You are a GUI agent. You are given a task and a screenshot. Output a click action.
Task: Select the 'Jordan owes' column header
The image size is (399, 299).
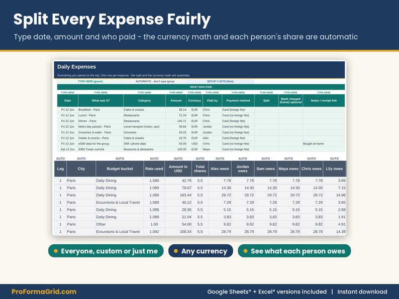coord(243,169)
